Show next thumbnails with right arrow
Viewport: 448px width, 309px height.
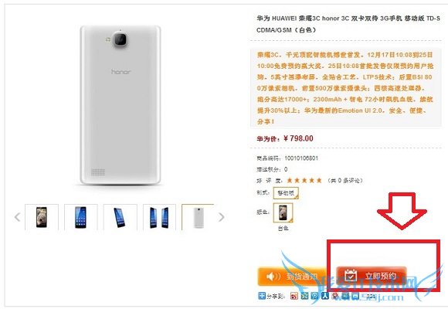[221, 217]
